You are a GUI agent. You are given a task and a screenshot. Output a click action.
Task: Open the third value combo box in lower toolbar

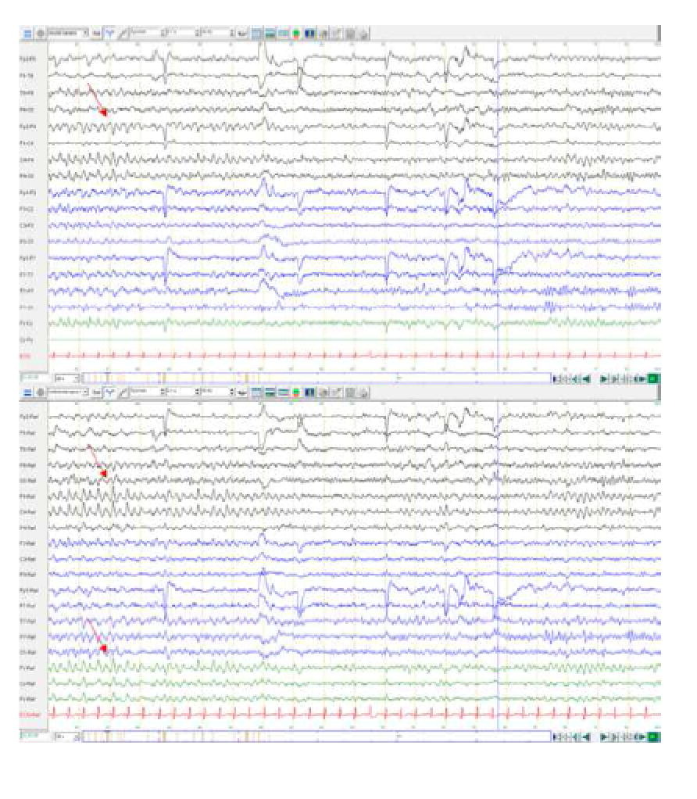(x=217, y=392)
